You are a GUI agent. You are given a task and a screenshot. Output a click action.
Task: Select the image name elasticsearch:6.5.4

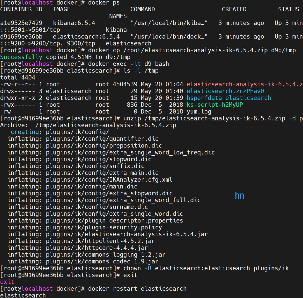[86, 37]
